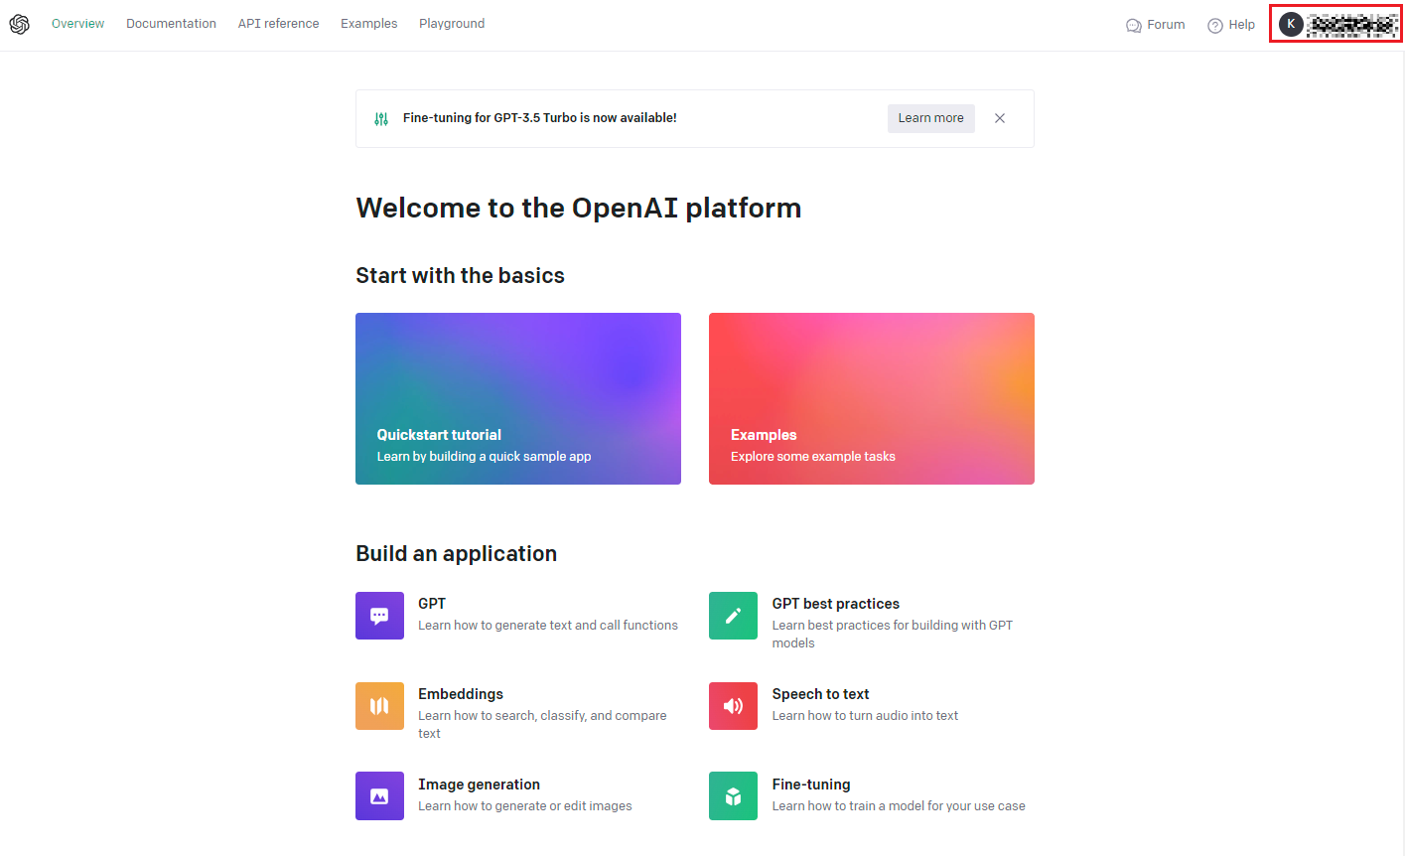Open the GPT chat bubble icon
This screenshot has height=856, width=1405.
pos(379,616)
